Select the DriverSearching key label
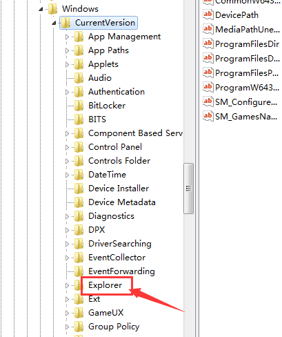 [x=120, y=244]
